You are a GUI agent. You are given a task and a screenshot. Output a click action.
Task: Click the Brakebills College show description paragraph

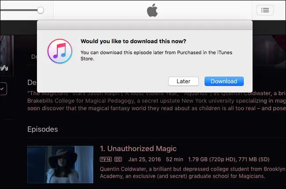pyautogui.click(x=154, y=100)
